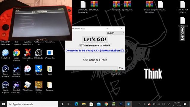Image resolution: width=190 pixels, height=107 pixels.
Task: Click the h-encore progress bar
Action: (x=91, y=68)
